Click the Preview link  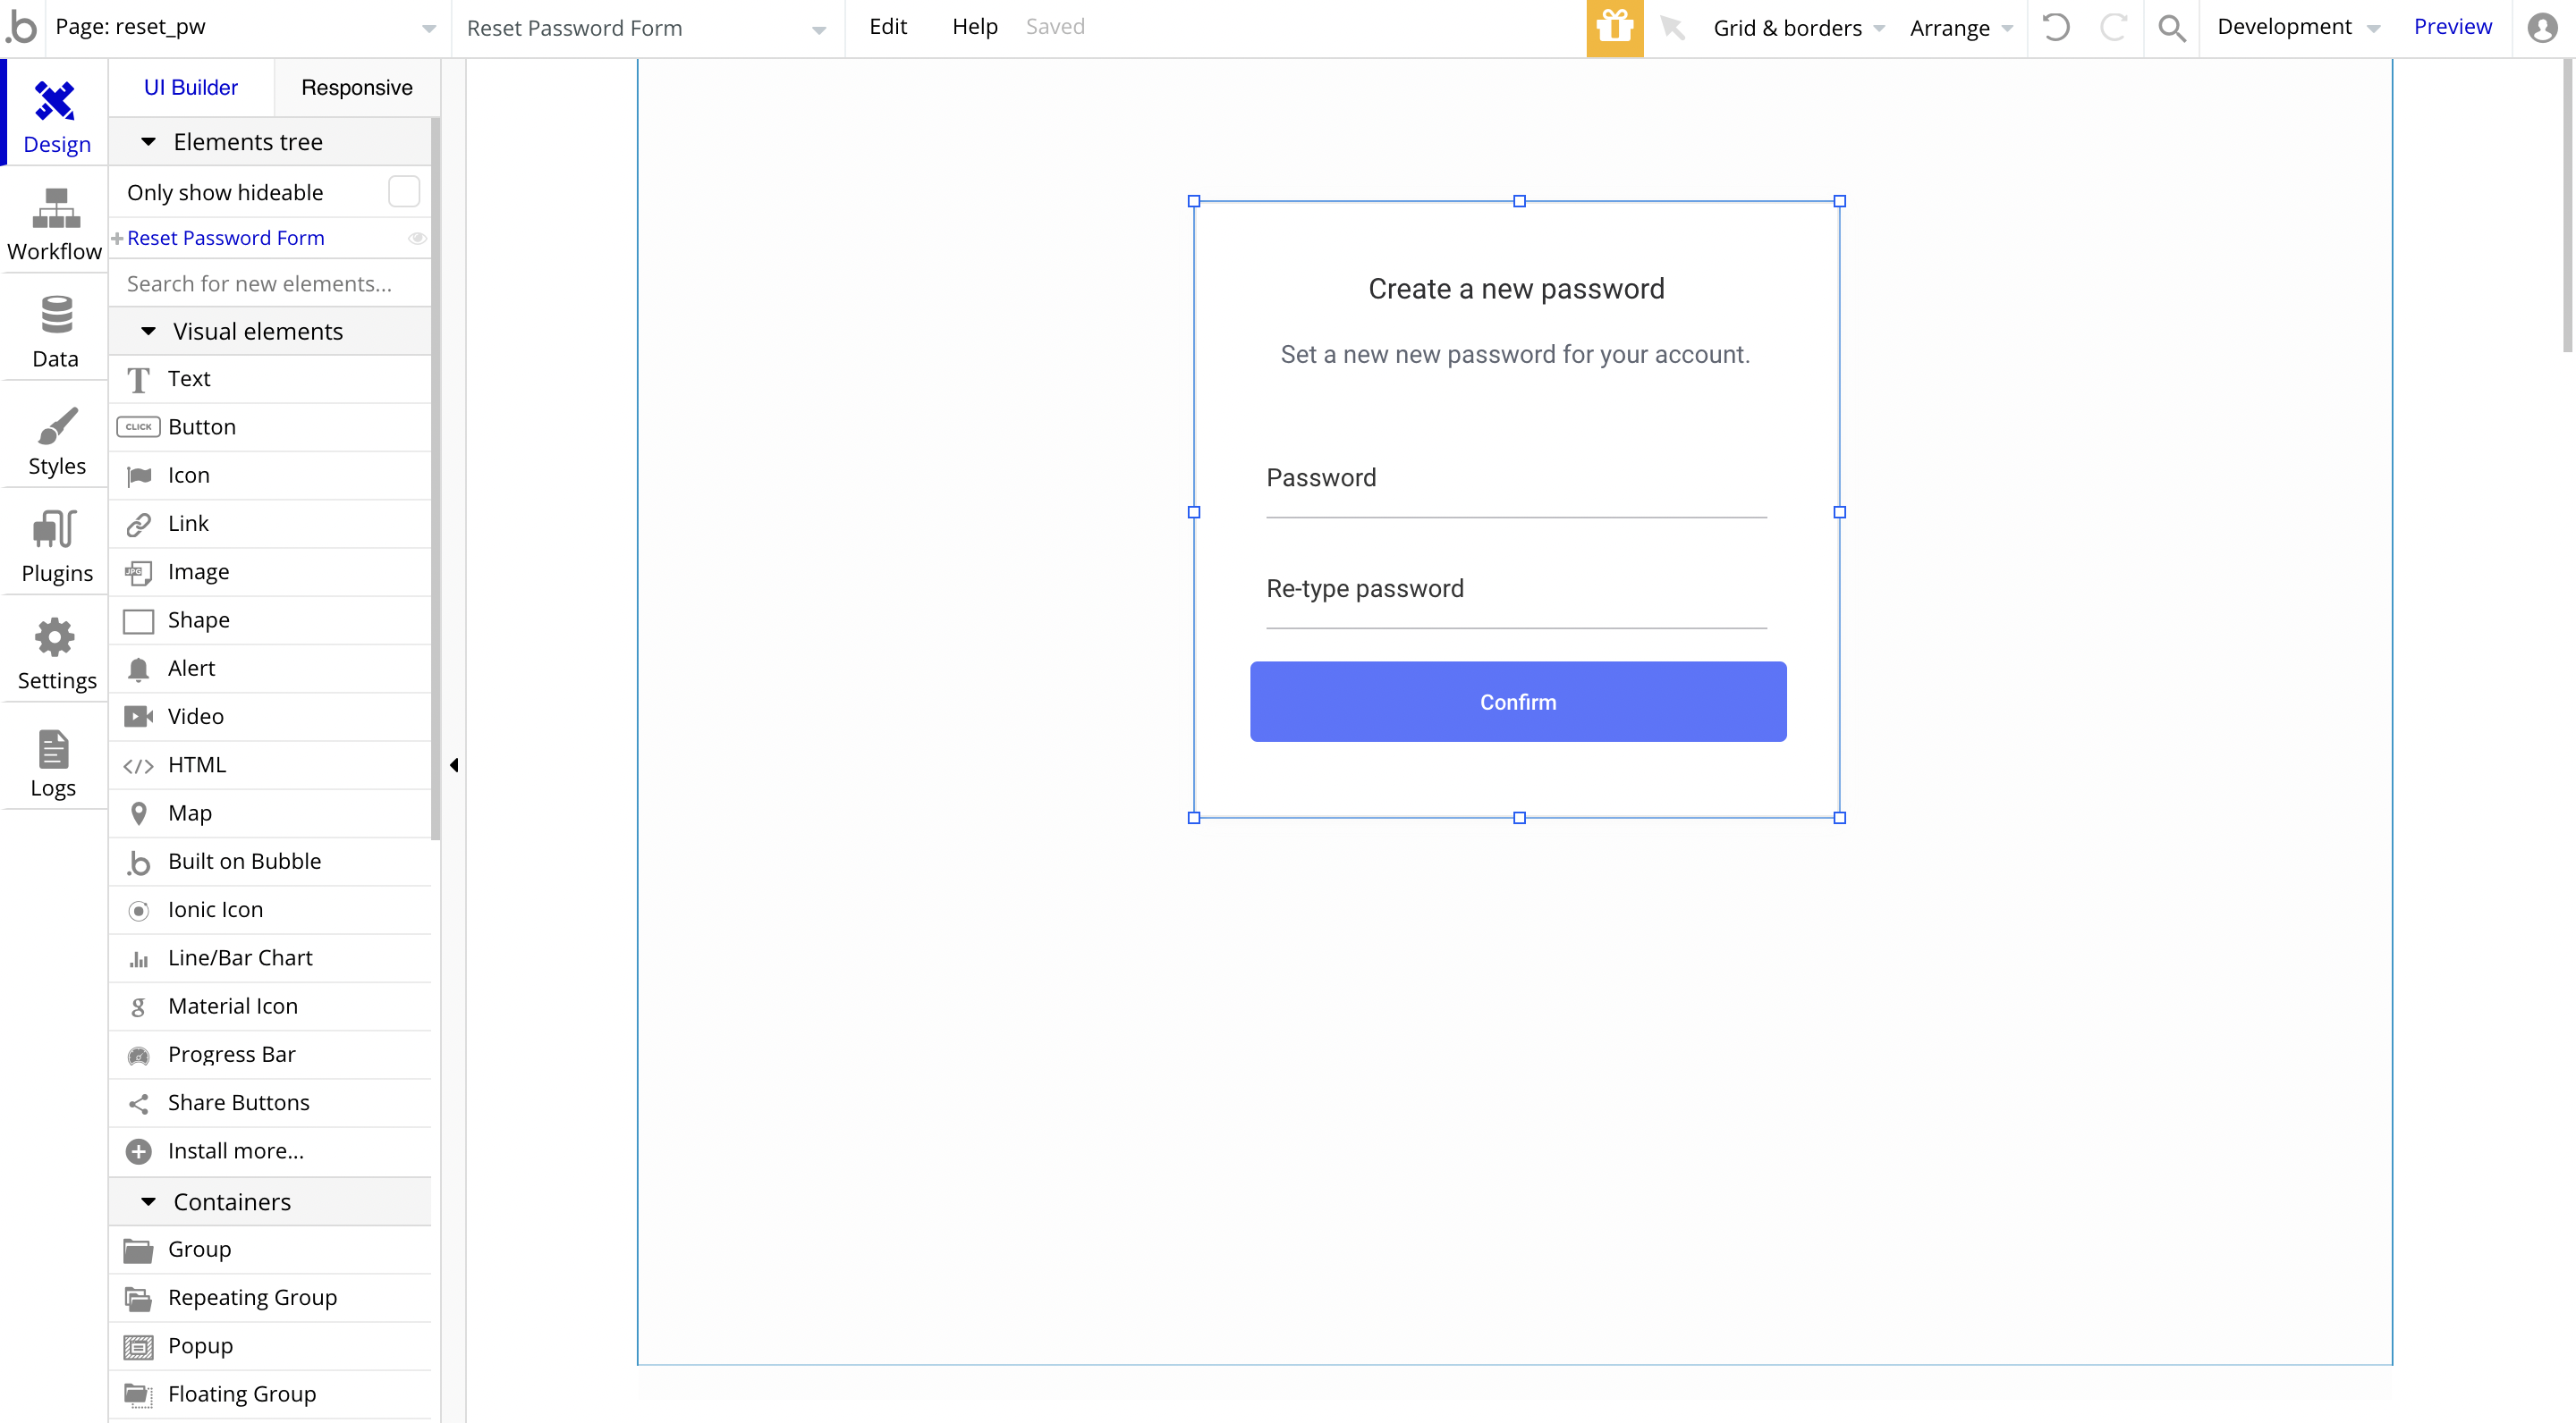pos(2452,27)
